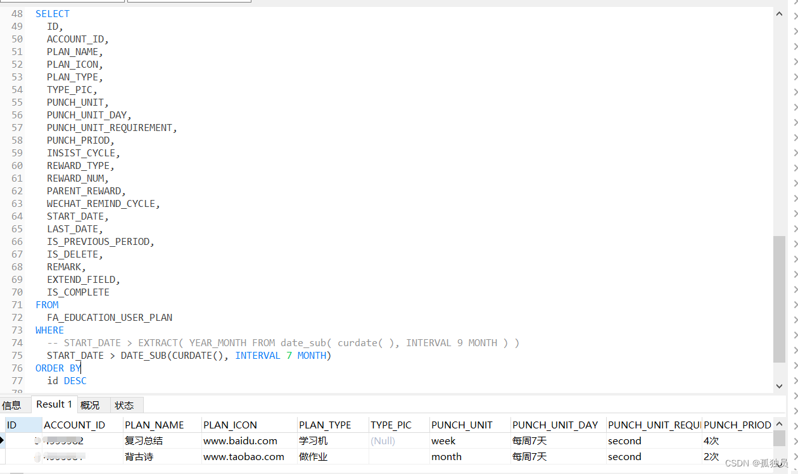The height and width of the screenshot is (474, 798).
Task: Click LAST_DATE in the editor
Action: tap(72, 228)
